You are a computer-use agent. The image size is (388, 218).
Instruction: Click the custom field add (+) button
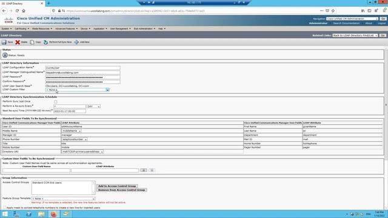point(144,170)
